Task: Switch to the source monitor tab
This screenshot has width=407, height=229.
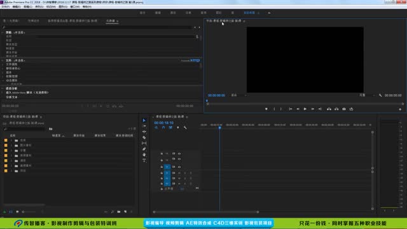Action: click(11, 21)
